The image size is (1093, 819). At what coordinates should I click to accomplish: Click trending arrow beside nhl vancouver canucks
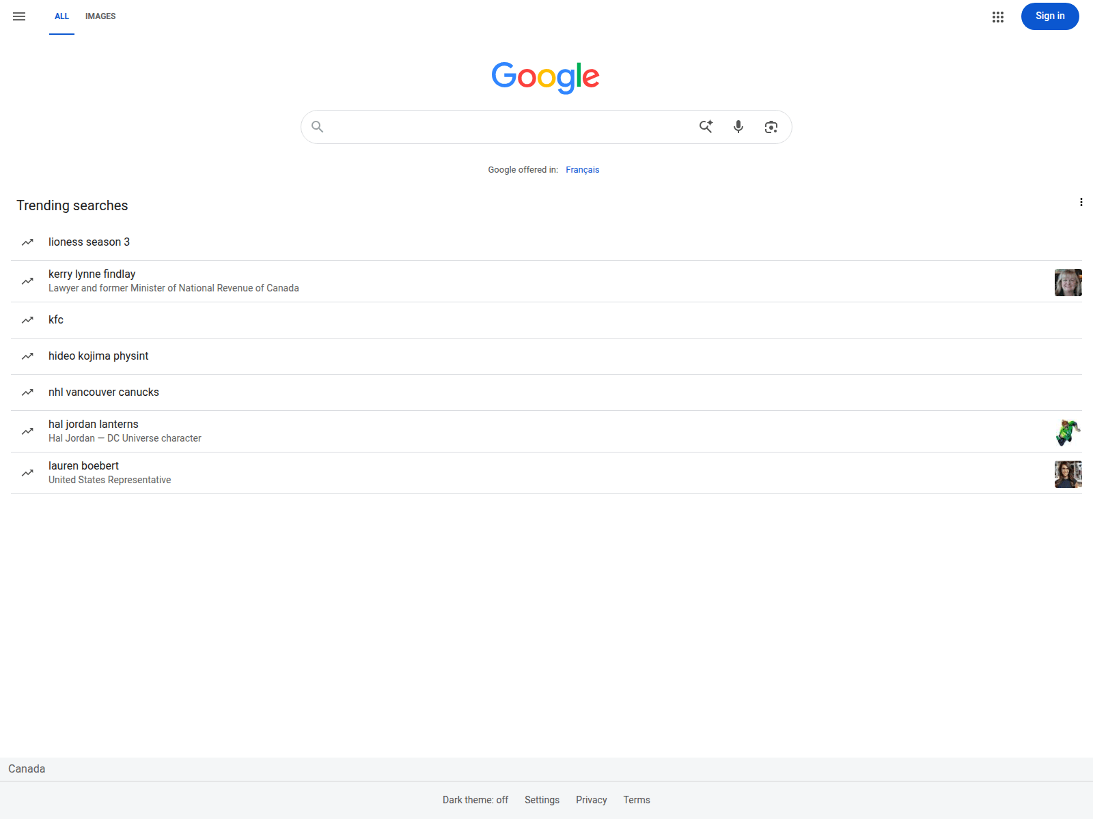tap(27, 392)
